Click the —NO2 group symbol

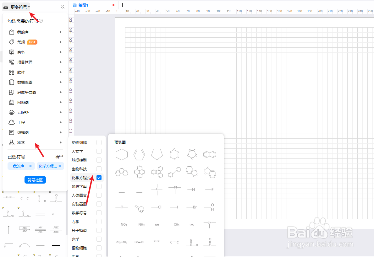click(x=122, y=225)
